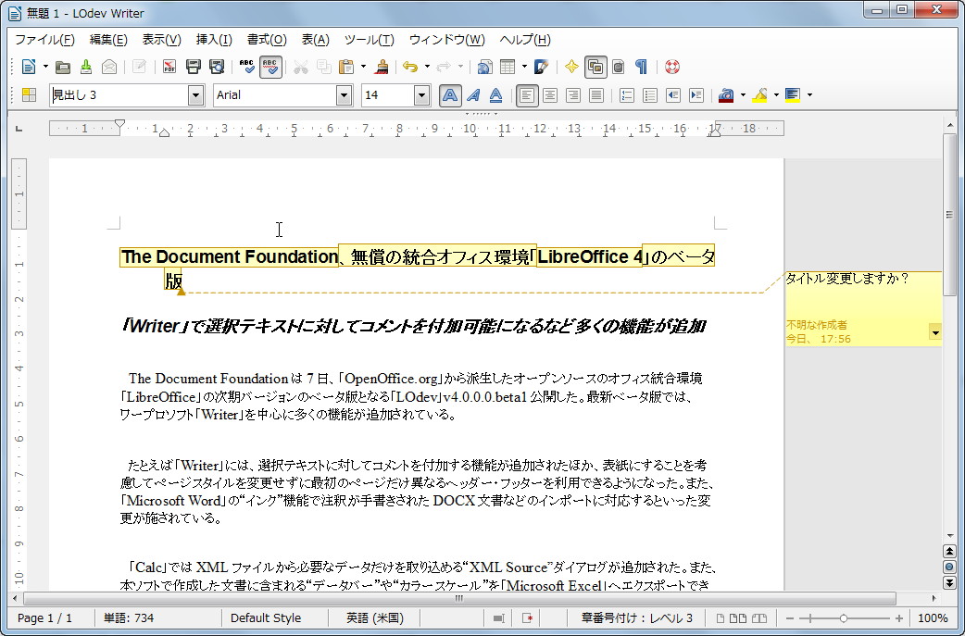Open the ツール(T) menu
The image size is (965, 636).
pos(370,40)
